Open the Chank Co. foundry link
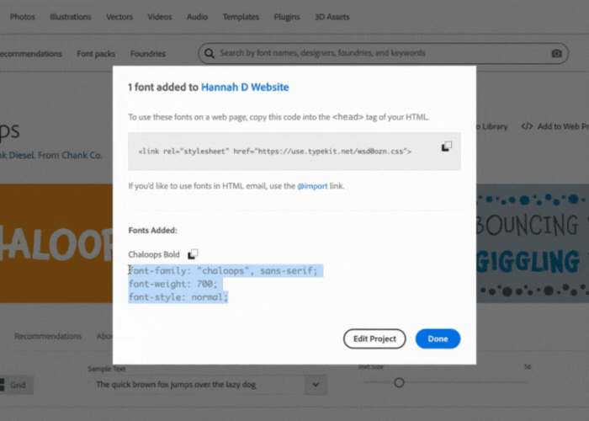The height and width of the screenshot is (421, 589). pyautogui.click(x=82, y=155)
